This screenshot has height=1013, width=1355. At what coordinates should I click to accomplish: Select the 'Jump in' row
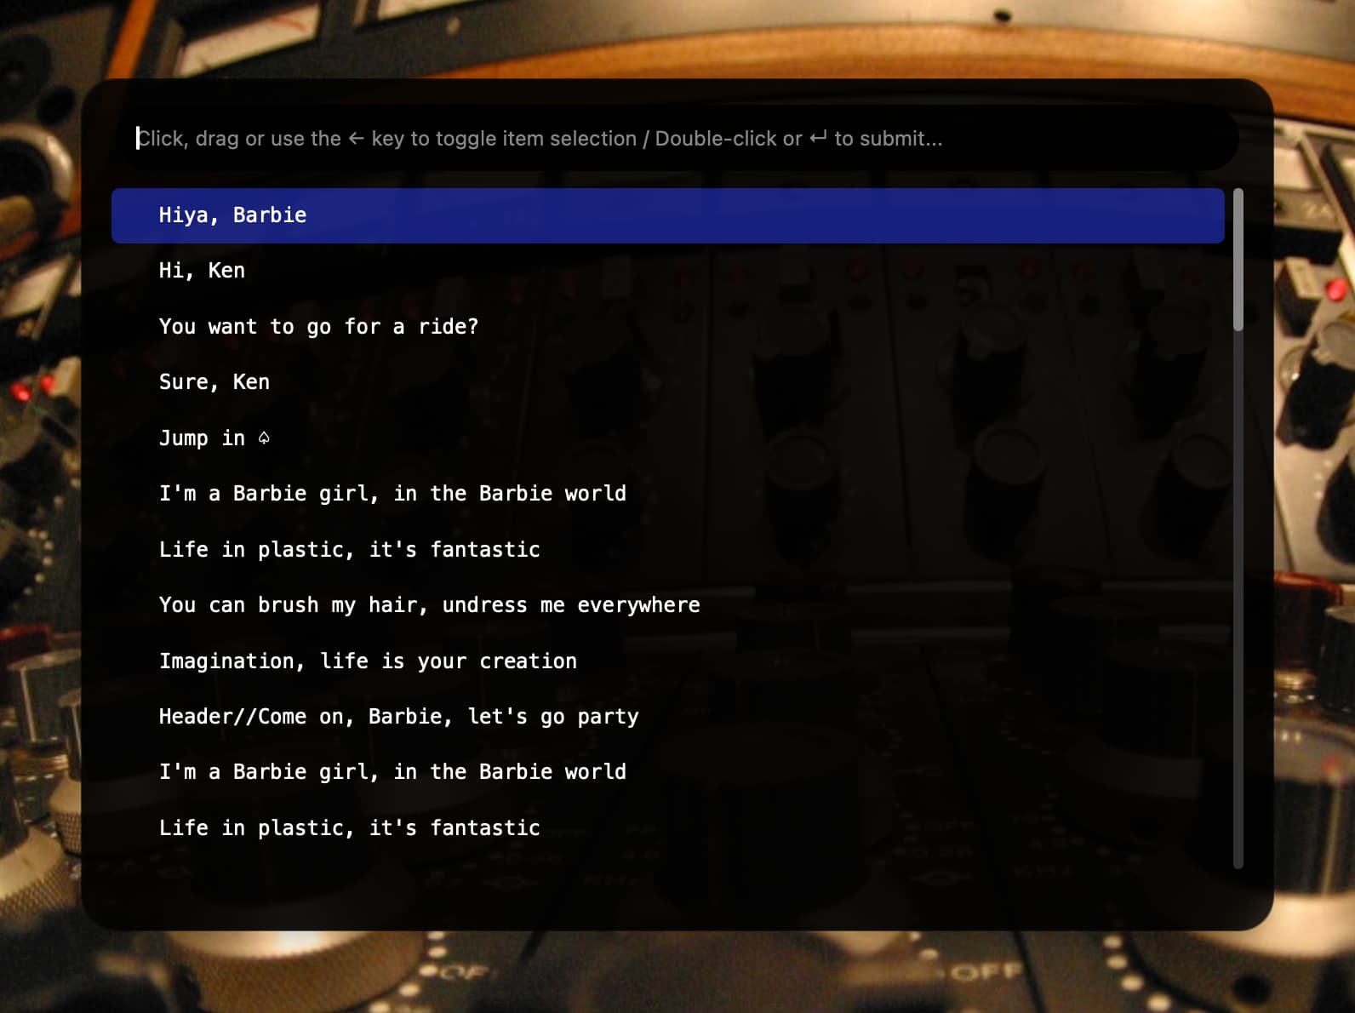coord(667,438)
